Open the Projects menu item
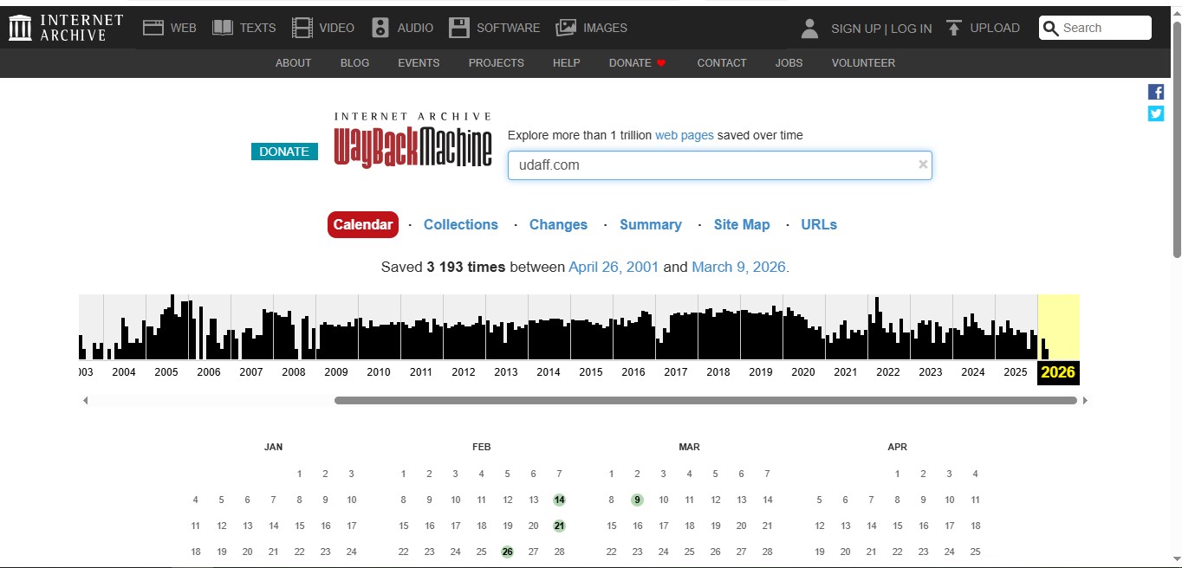The height and width of the screenshot is (568, 1182). [x=497, y=63]
